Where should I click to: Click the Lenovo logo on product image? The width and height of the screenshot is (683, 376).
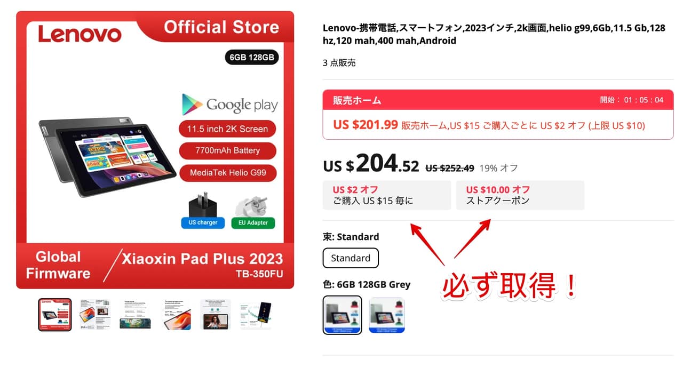pyautogui.click(x=80, y=34)
